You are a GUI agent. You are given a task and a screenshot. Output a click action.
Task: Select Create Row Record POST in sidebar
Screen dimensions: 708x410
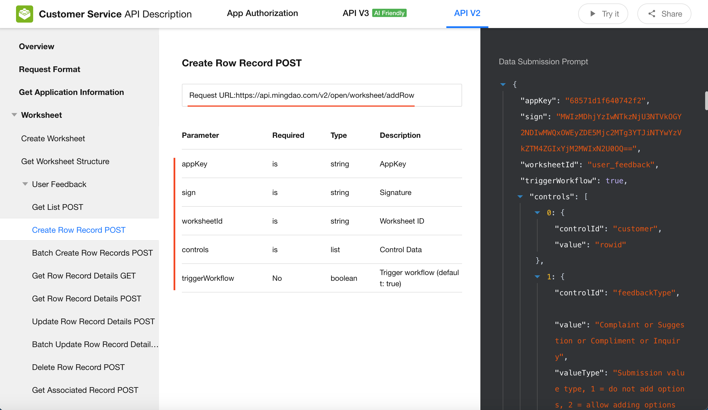pos(79,230)
